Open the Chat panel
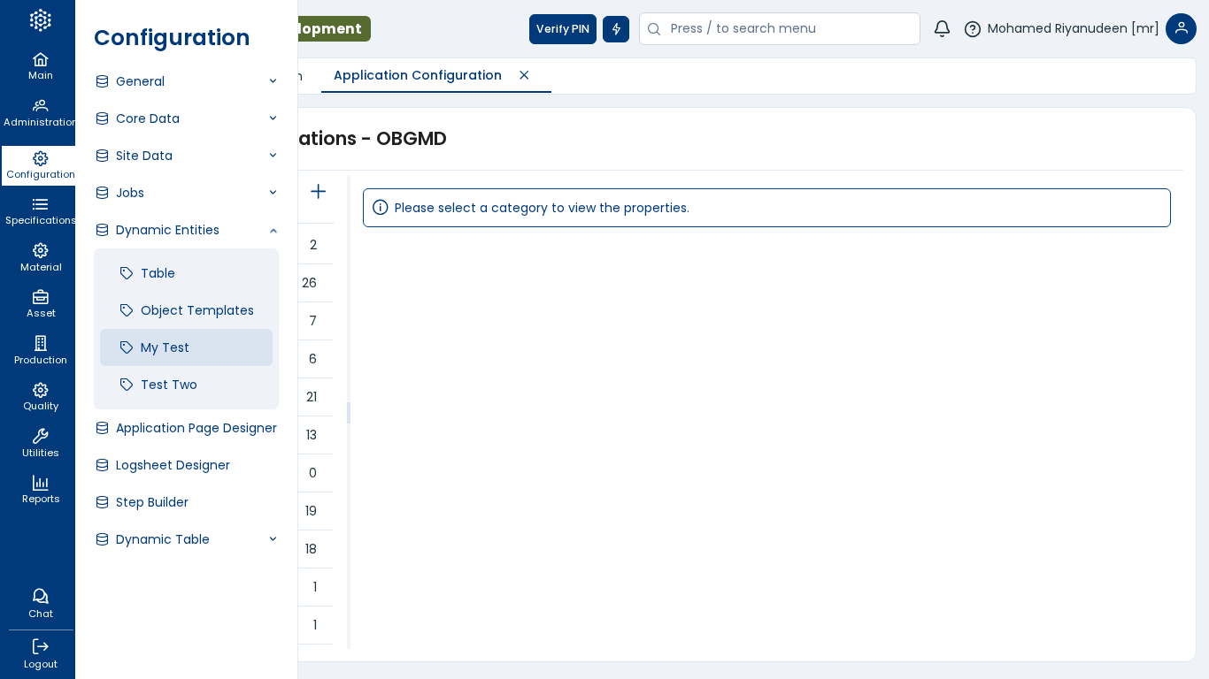The height and width of the screenshot is (679, 1209). pos(40,604)
